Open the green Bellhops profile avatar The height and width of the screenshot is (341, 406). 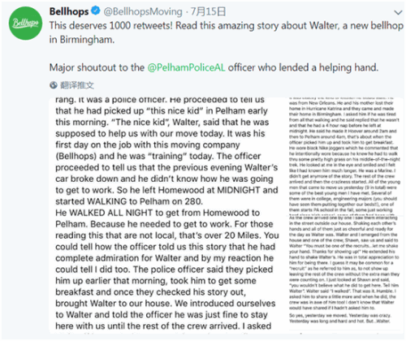point(25,24)
